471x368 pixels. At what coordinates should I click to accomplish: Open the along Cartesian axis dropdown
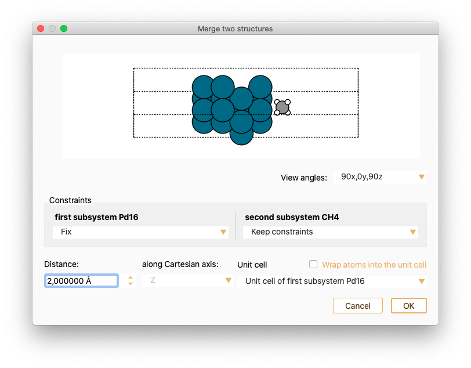[188, 280]
